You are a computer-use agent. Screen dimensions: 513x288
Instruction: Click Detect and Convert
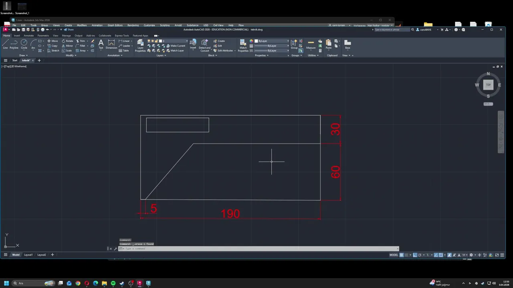point(204,46)
